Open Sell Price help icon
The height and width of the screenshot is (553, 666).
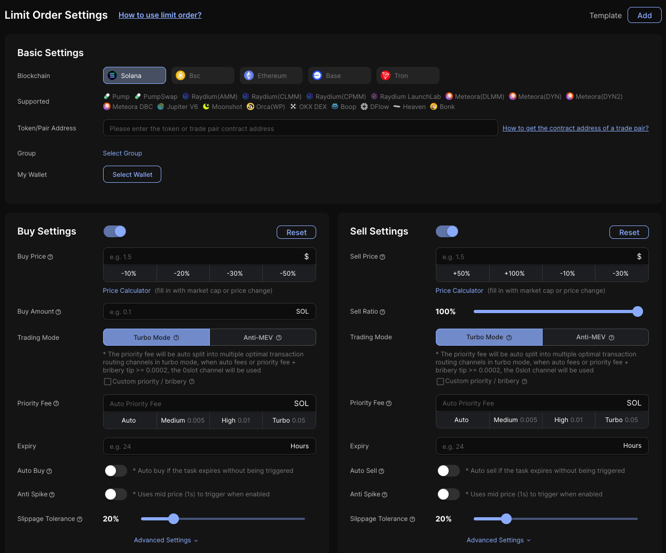click(x=382, y=257)
